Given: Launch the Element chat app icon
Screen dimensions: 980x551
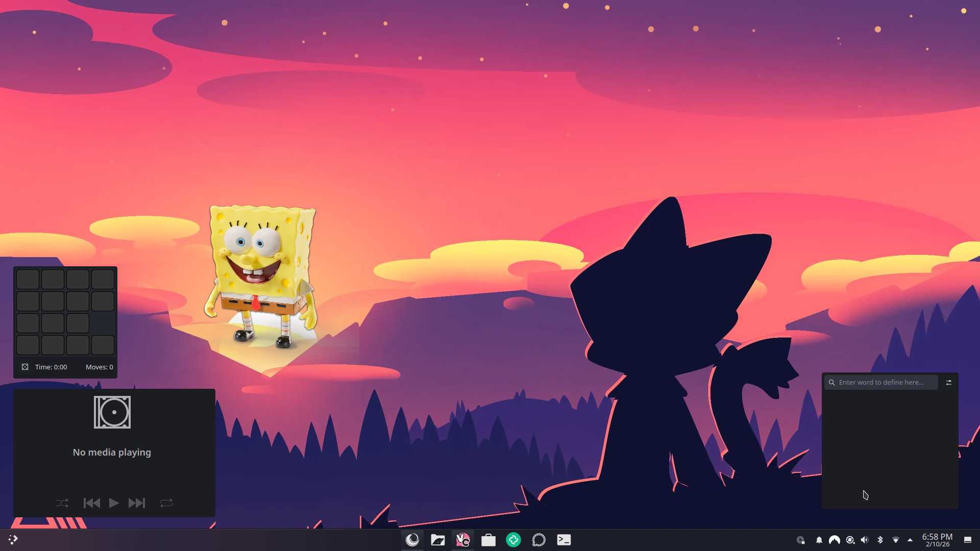Looking at the screenshot, I should click(x=513, y=540).
